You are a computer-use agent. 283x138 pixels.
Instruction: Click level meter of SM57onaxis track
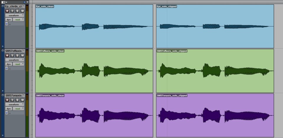[27, 115]
